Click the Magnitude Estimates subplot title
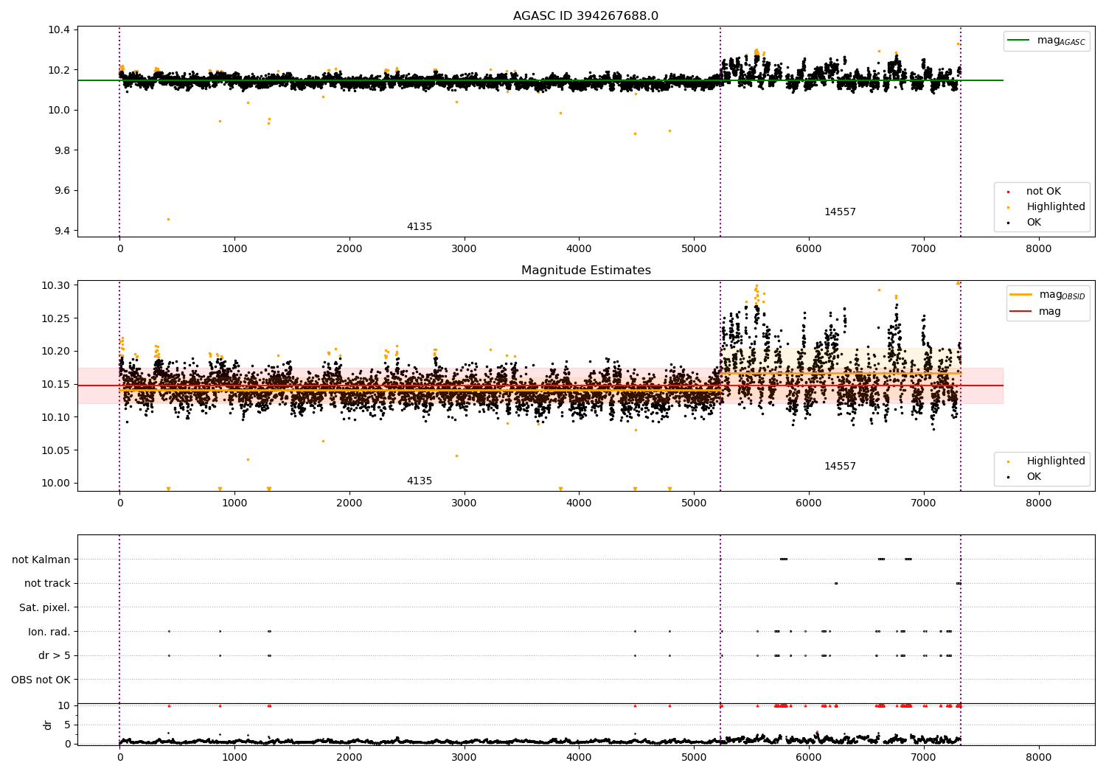 [x=585, y=271]
